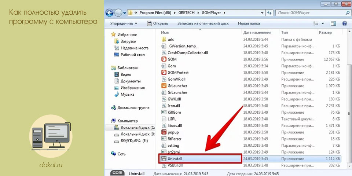Click the Forward navigation arrow button
This screenshot has height=176, width=352.
pyautogui.click(x=118, y=13)
